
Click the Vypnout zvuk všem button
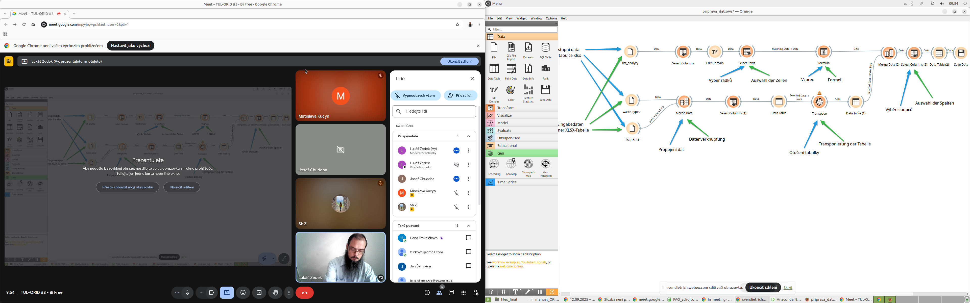(415, 96)
